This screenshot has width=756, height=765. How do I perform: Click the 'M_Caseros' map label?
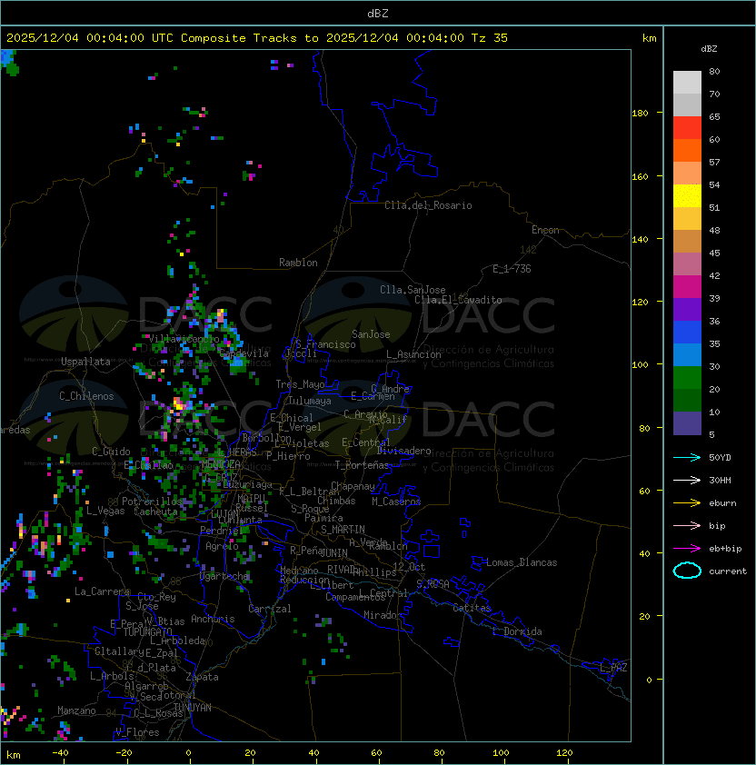tap(396, 501)
